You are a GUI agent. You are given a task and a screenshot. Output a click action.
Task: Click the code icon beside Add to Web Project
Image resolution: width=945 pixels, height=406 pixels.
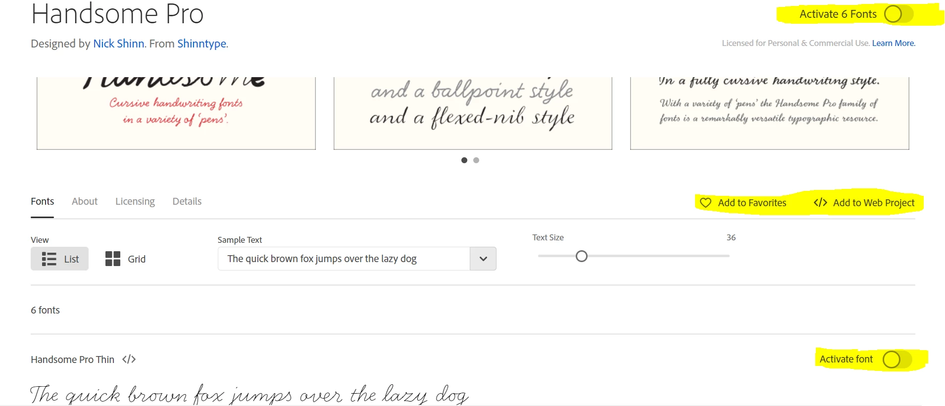820,202
